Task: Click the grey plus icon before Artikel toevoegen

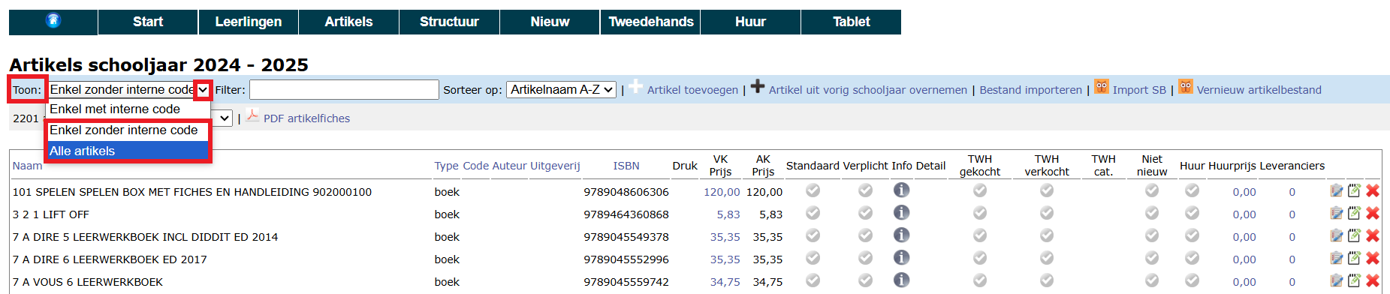Action: pos(636,87)
